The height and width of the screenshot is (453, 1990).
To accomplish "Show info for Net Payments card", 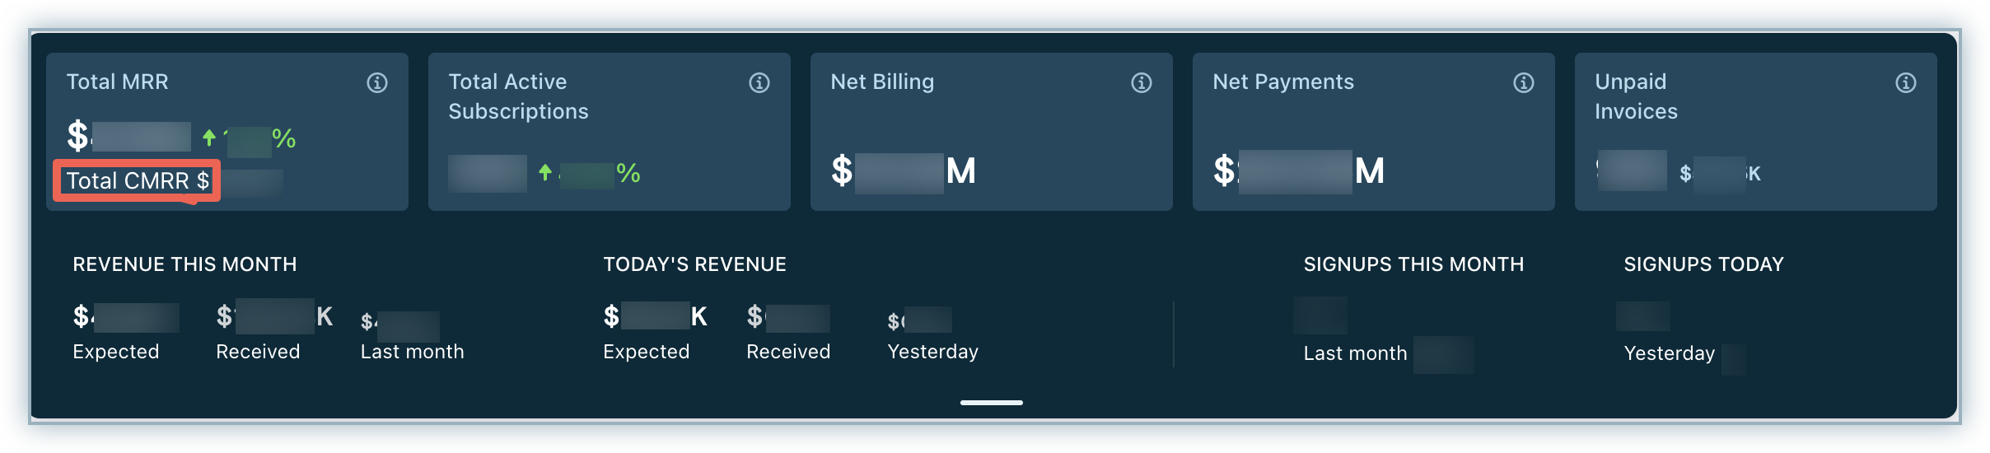I will [x=1524, y=82].
